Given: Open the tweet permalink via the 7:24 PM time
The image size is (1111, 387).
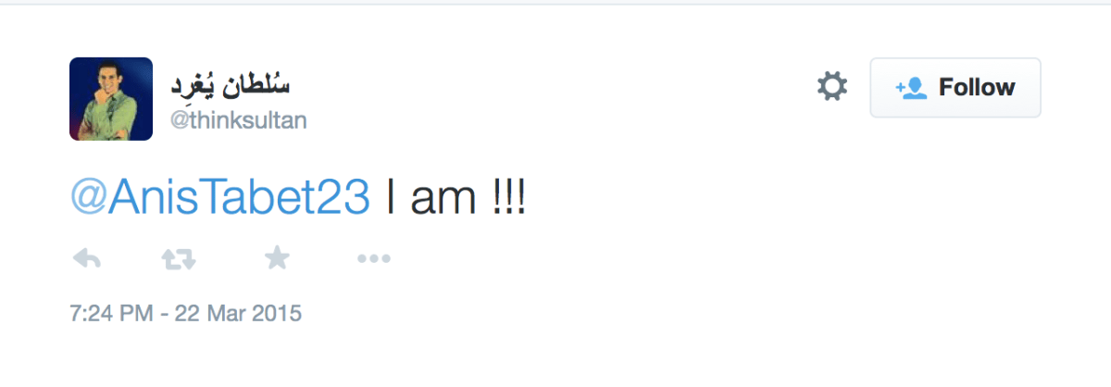Looking at the screenshot, I should point(110,313).
